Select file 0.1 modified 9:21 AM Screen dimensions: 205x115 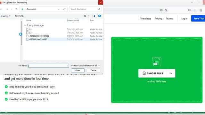(x=30, y=33)
